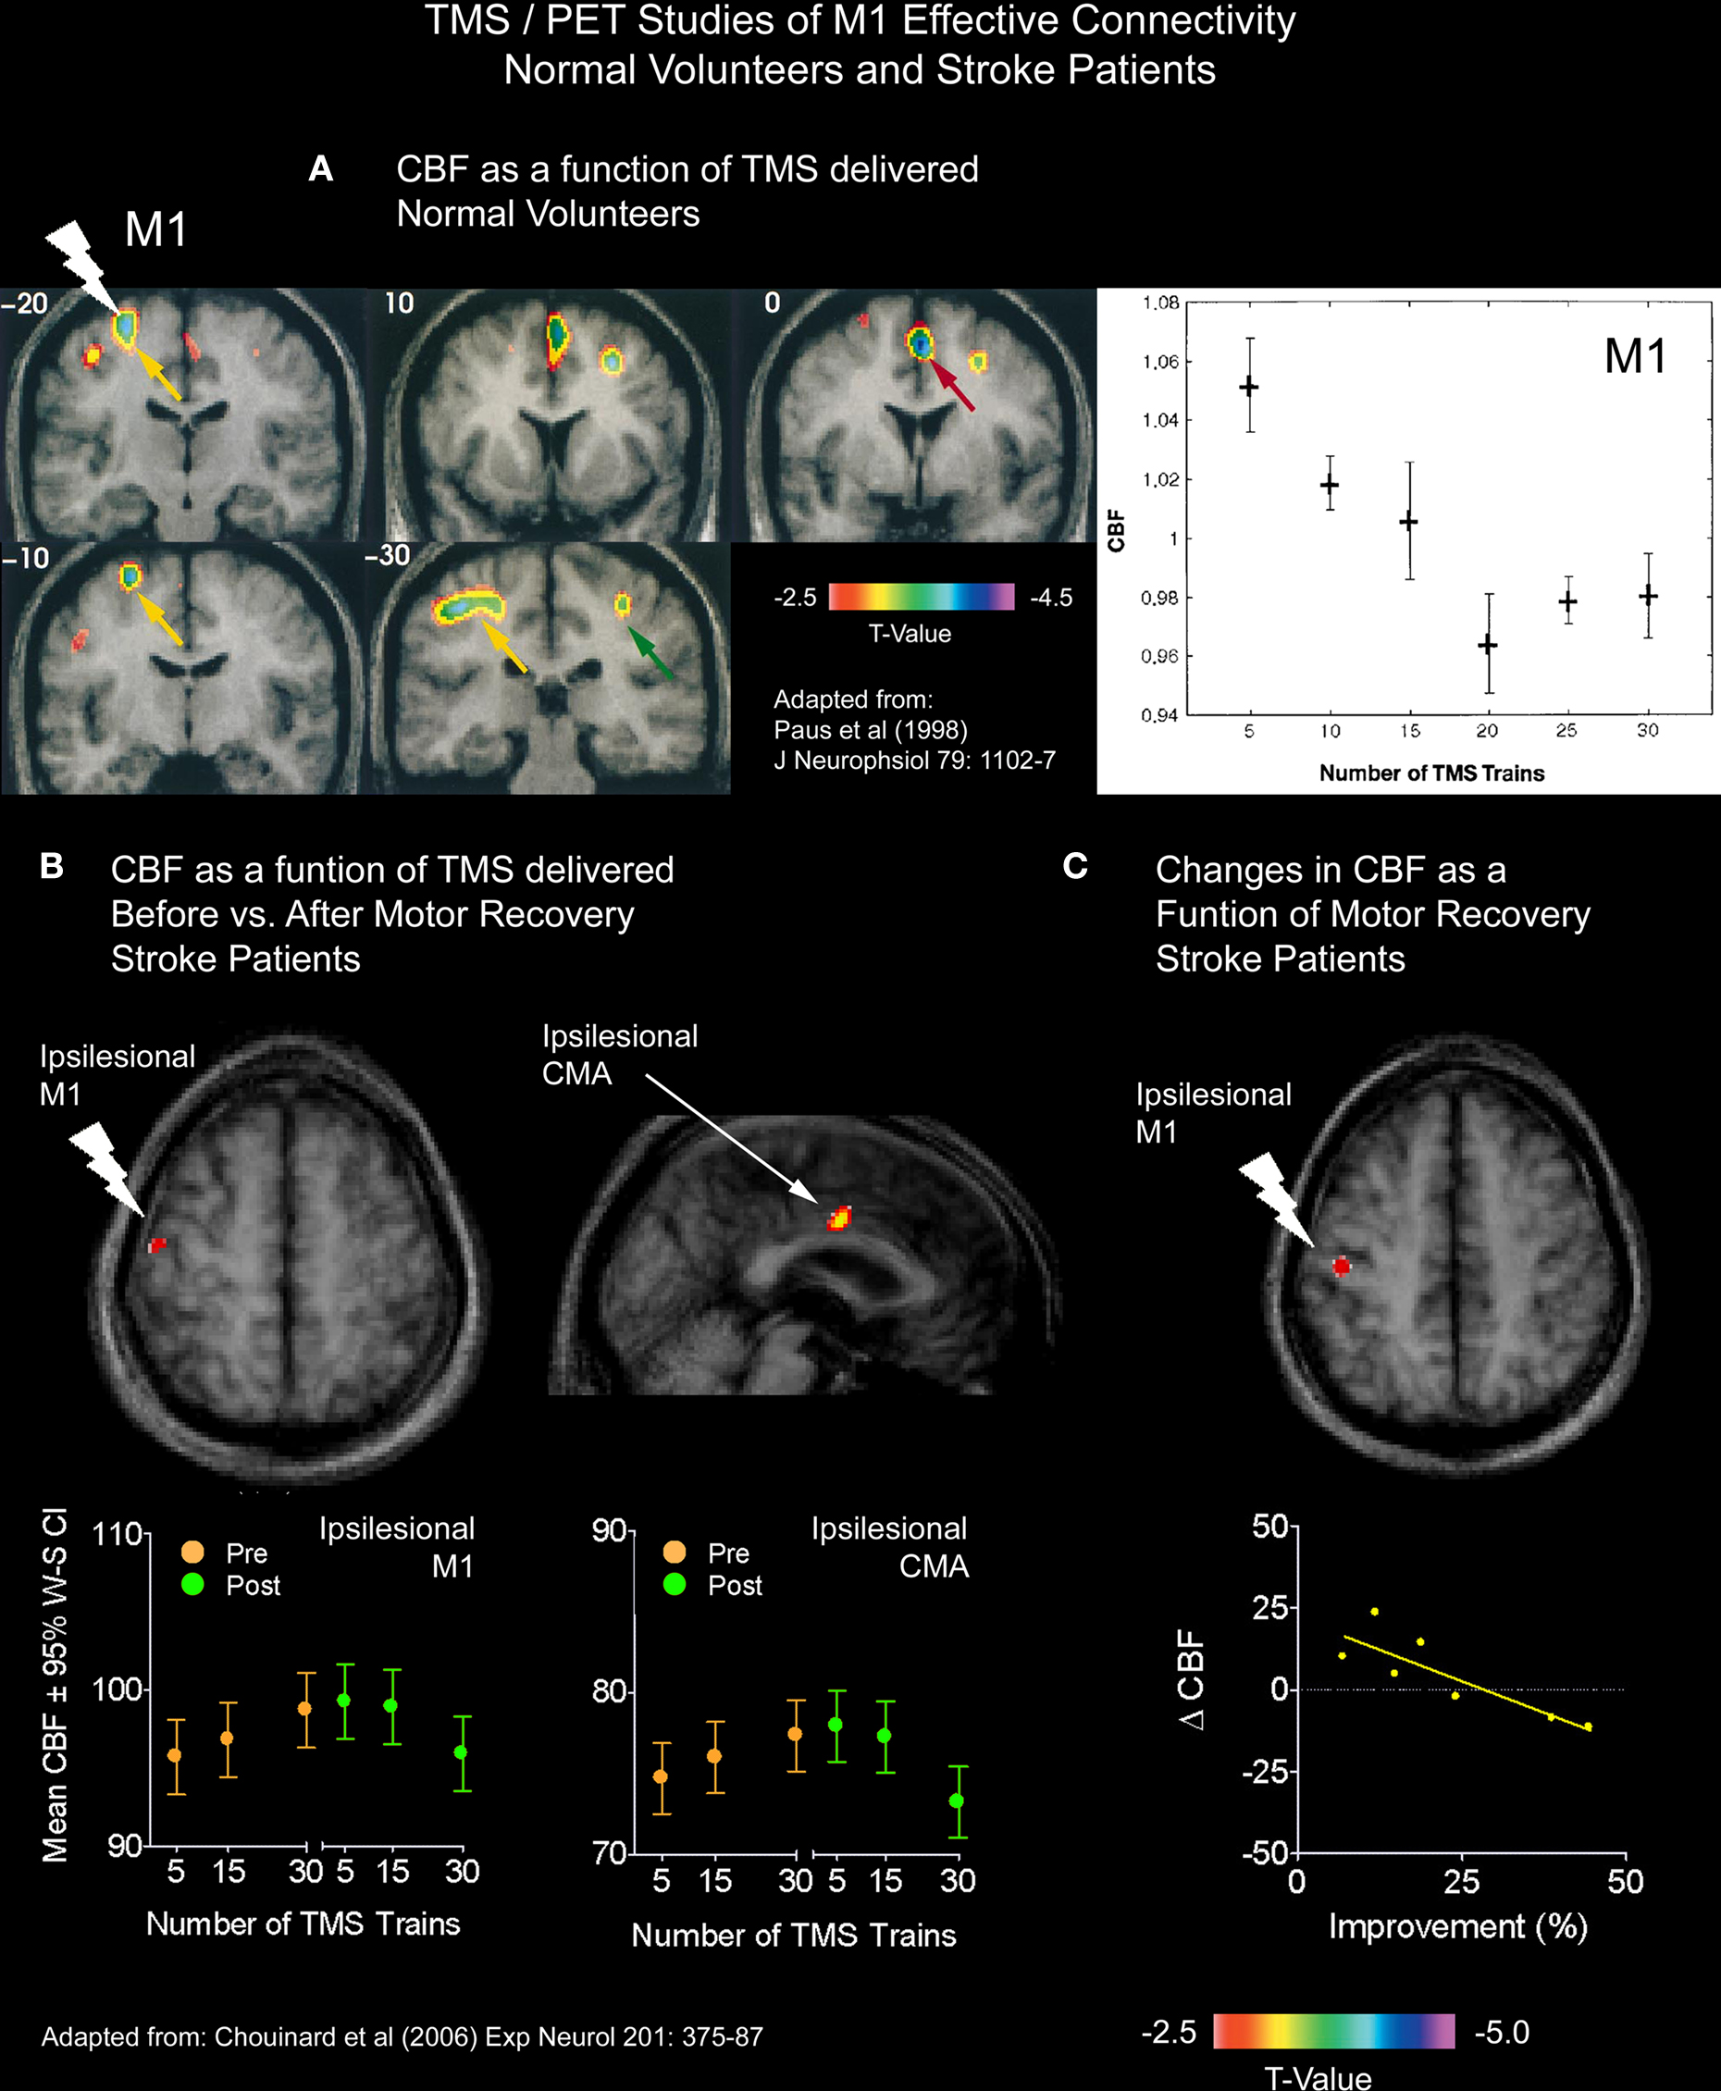Screen dimensions: 1721x2091
Task: Click the 'Mean CBF ± 95% W-S CI' axis label
Action: tap(56, 1685)
